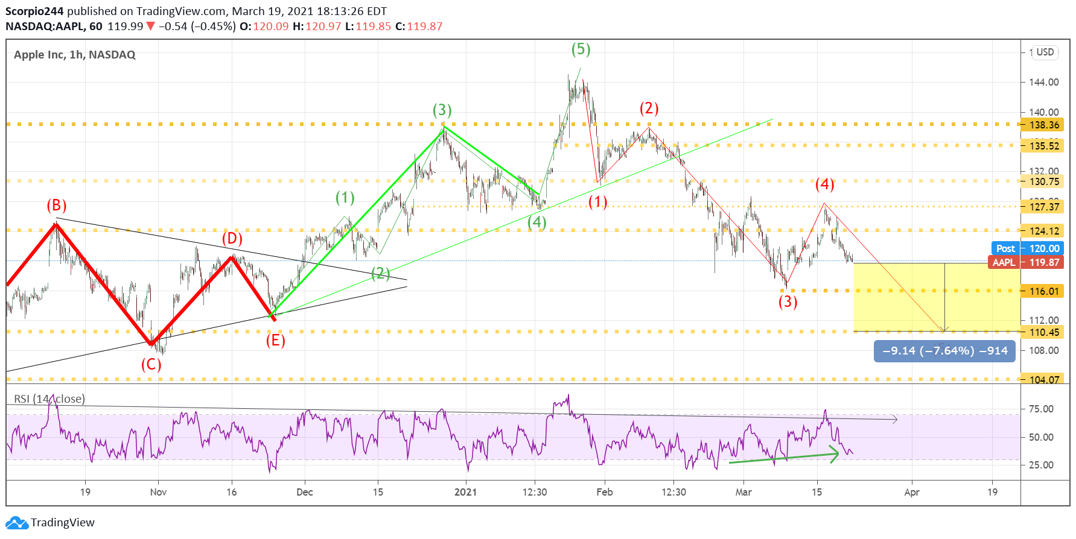Image resolution: width=1076 pixels, height=539 pixels.
Task: Click the 108.00 price scale value
Action: click(1044, 350)
